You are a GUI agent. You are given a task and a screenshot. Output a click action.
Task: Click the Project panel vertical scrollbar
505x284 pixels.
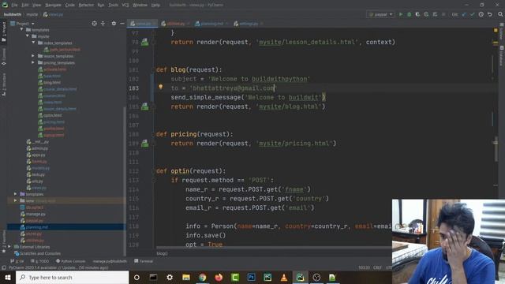click(x=125, y=181)
